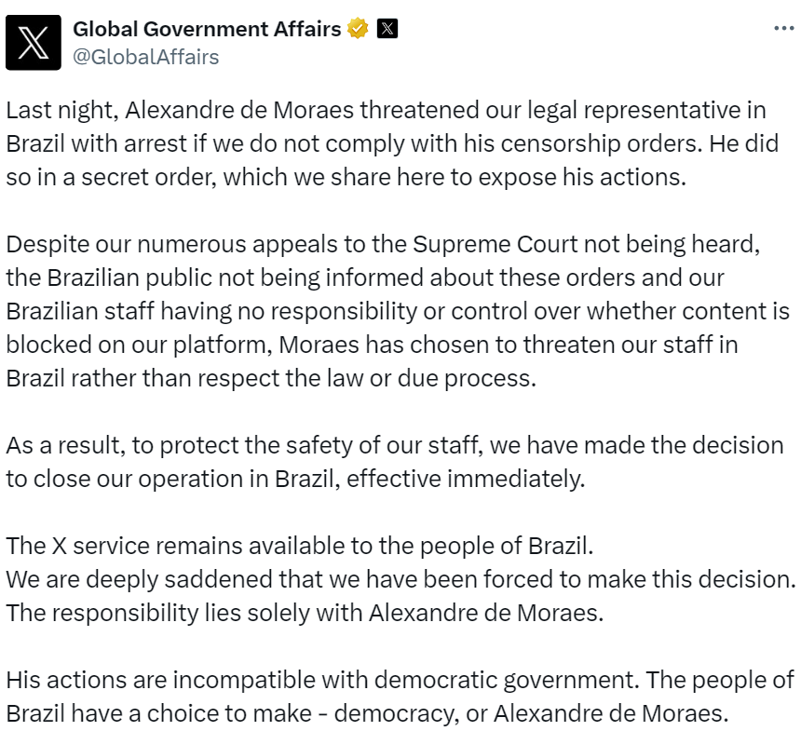This screenshot has height=731, width=801.
Task: Click the @GlobalAffairs handle
Action: tap(145, 57)
